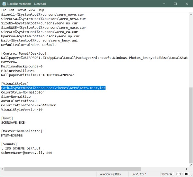Click the [VisualStyles] section header
This screenshot has width=193, height=177.
coord(15,84)
